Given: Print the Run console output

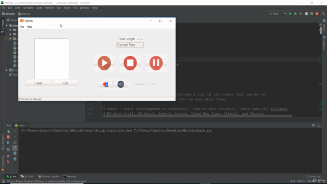Looking at the screenshot, I should point(15,153).
